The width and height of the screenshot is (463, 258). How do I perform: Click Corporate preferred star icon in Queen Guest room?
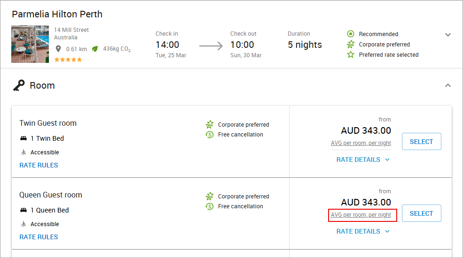point(210,196)
